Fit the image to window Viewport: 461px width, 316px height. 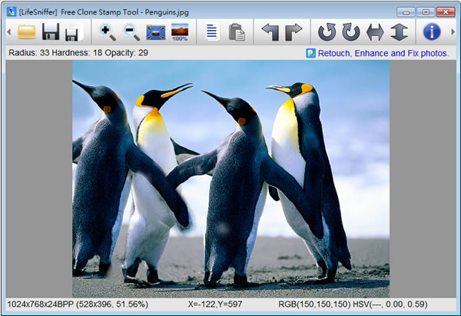156,32
